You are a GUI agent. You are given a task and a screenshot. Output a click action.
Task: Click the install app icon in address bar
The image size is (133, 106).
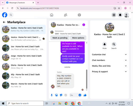(115, 8)
